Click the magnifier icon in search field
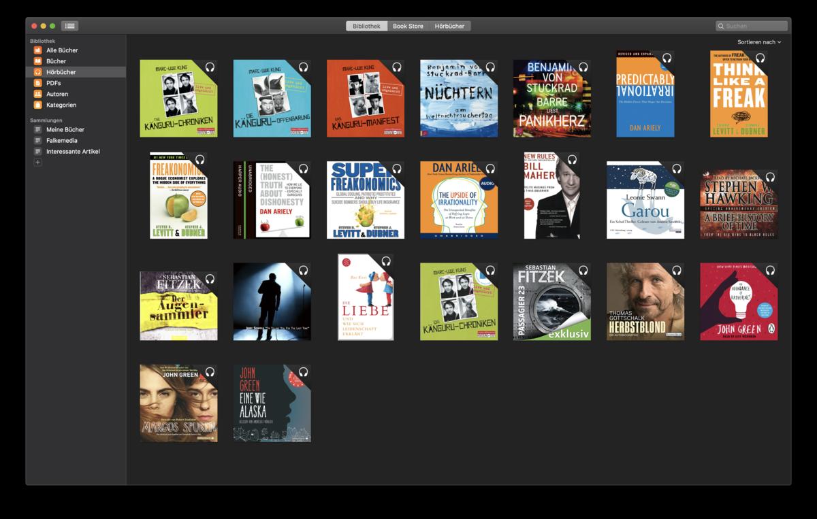Viewport: 817px width, 519px height. click(721, 26)
